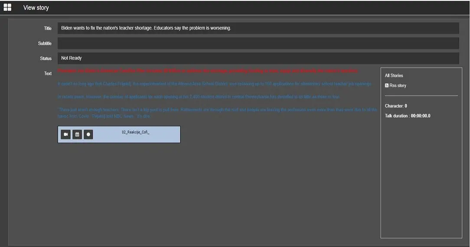470x247 pixels.
Task: Click the calendar icon on the clip
Action: (77, 135)
